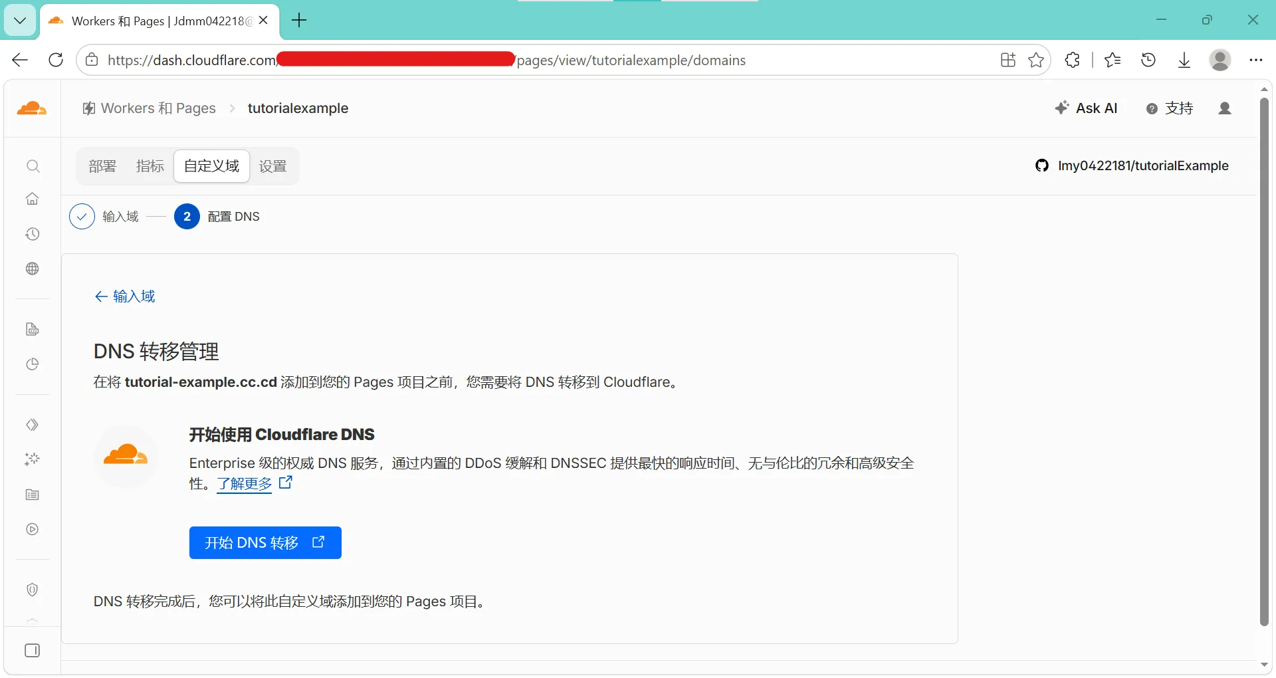This screenshot has height=678, width=1276.
Task: Open the Ask AI assistant
Action: click(1086, 108)
